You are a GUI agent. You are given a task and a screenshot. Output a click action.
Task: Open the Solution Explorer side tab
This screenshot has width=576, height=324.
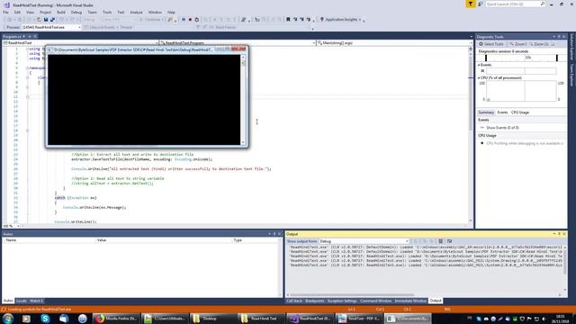click(571, 48)
